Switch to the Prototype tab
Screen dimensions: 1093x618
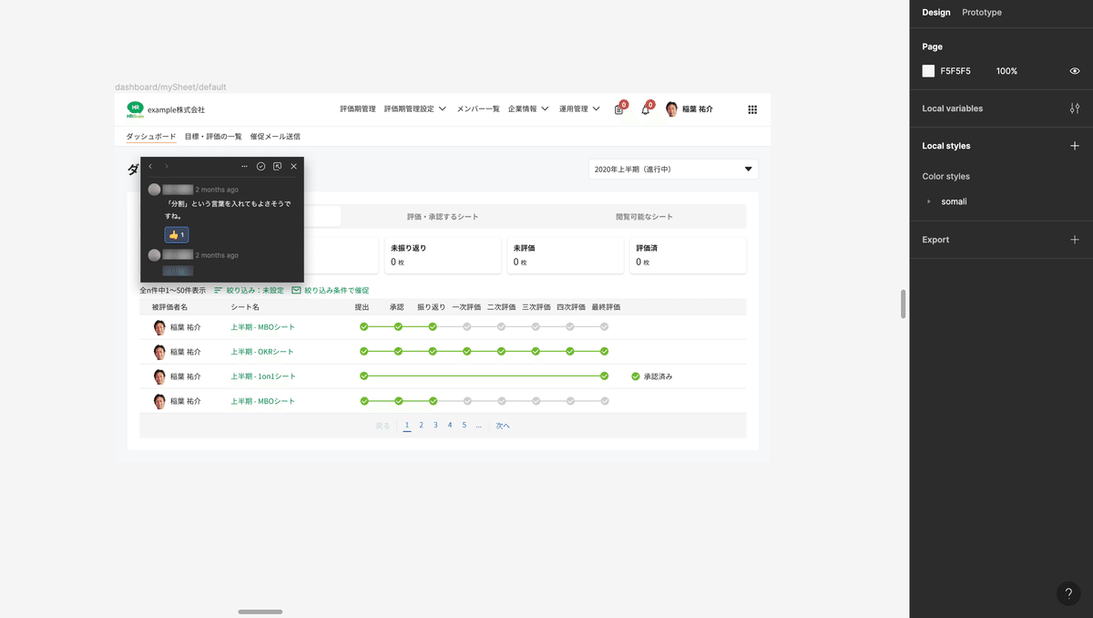pos(982,13)
